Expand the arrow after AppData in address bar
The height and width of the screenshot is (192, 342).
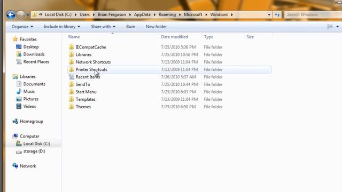(x=154, y=15)
